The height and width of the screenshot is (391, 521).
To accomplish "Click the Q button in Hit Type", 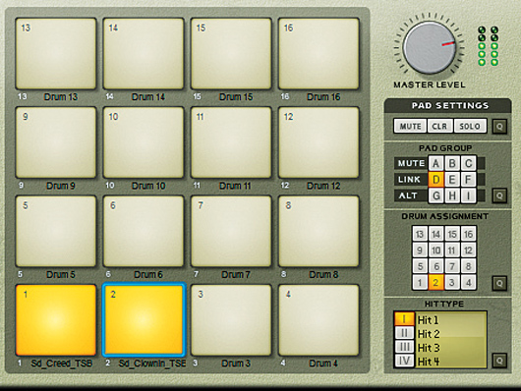I will tap(499, 361).
